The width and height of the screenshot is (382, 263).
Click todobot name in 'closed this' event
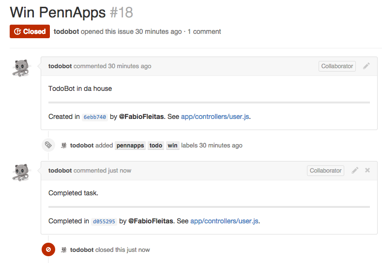(82, 249)
